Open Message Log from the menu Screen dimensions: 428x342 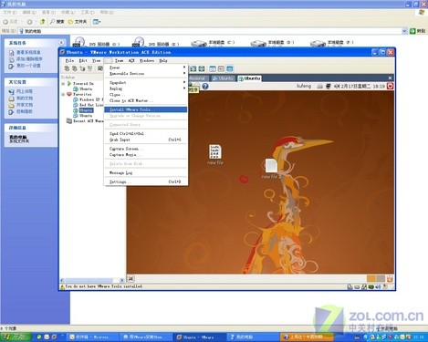[x=145, y=172]
